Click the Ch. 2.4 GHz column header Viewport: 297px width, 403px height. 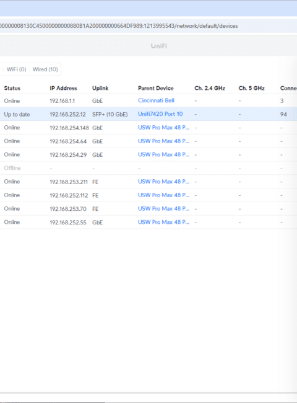210,88
